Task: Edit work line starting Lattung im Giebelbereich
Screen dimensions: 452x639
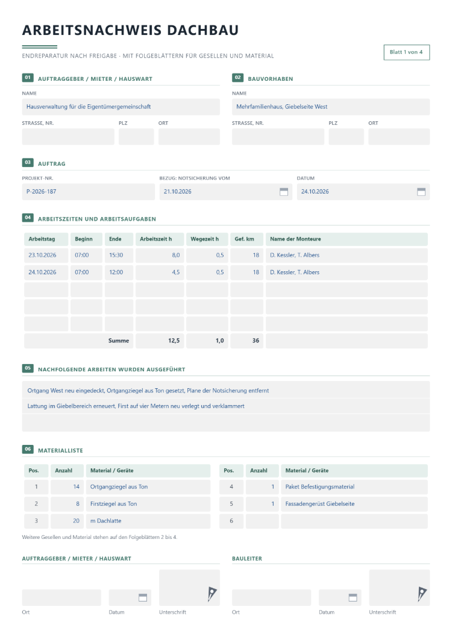Action: tap(226, 406)
